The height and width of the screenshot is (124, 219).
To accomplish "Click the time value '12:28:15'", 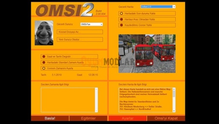I will click(x=93, y=75).
